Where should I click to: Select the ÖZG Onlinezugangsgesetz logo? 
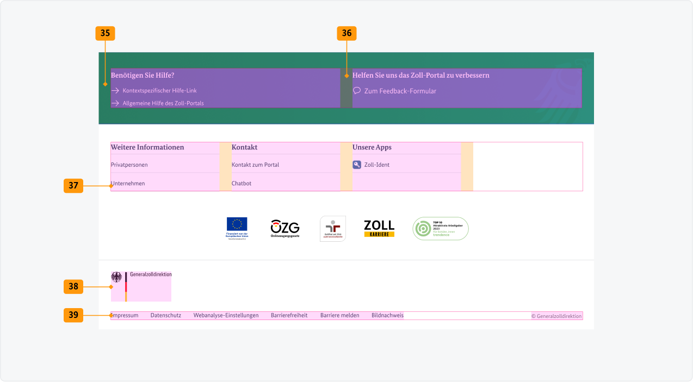pyautogui.click(x=284, y=228)
